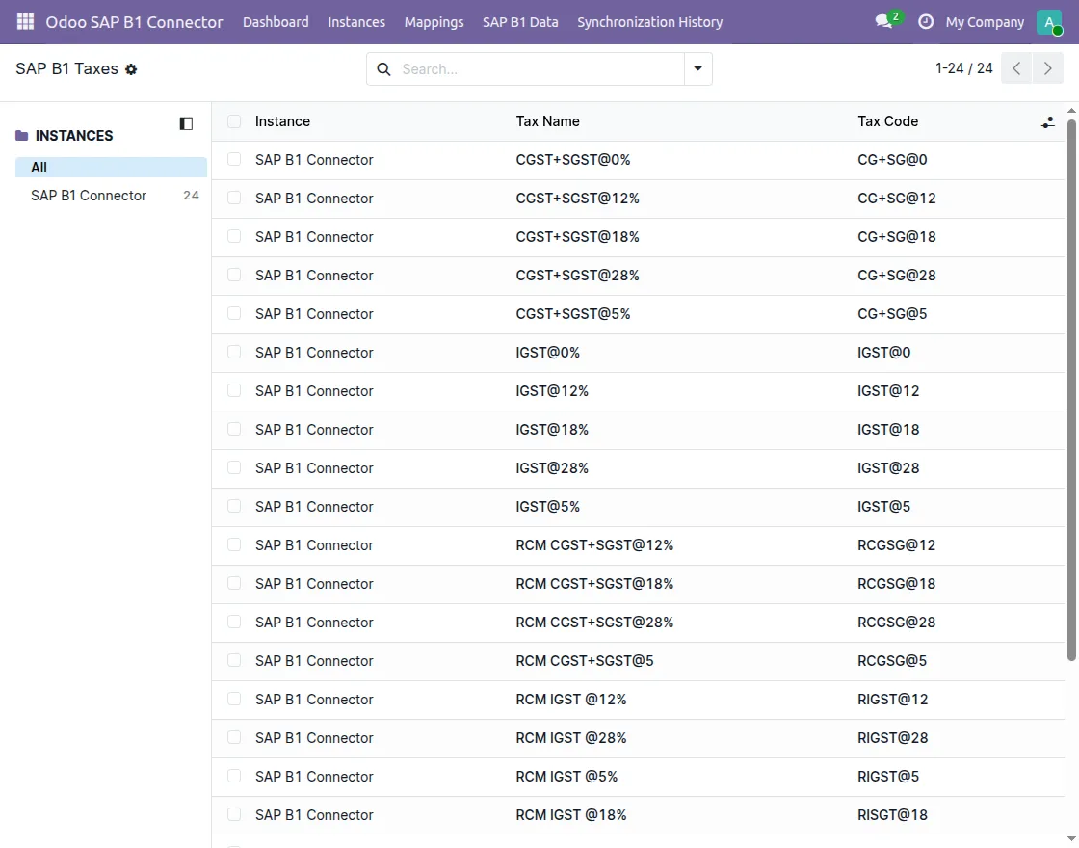The image size is (1079, 848).
Task: Open the conversations chat icon
Action: [884, 22]
